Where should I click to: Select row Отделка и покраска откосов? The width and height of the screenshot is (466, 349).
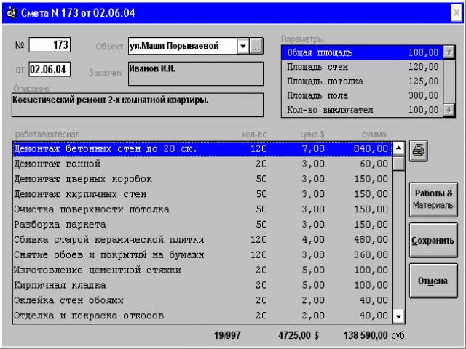point(202,316)
